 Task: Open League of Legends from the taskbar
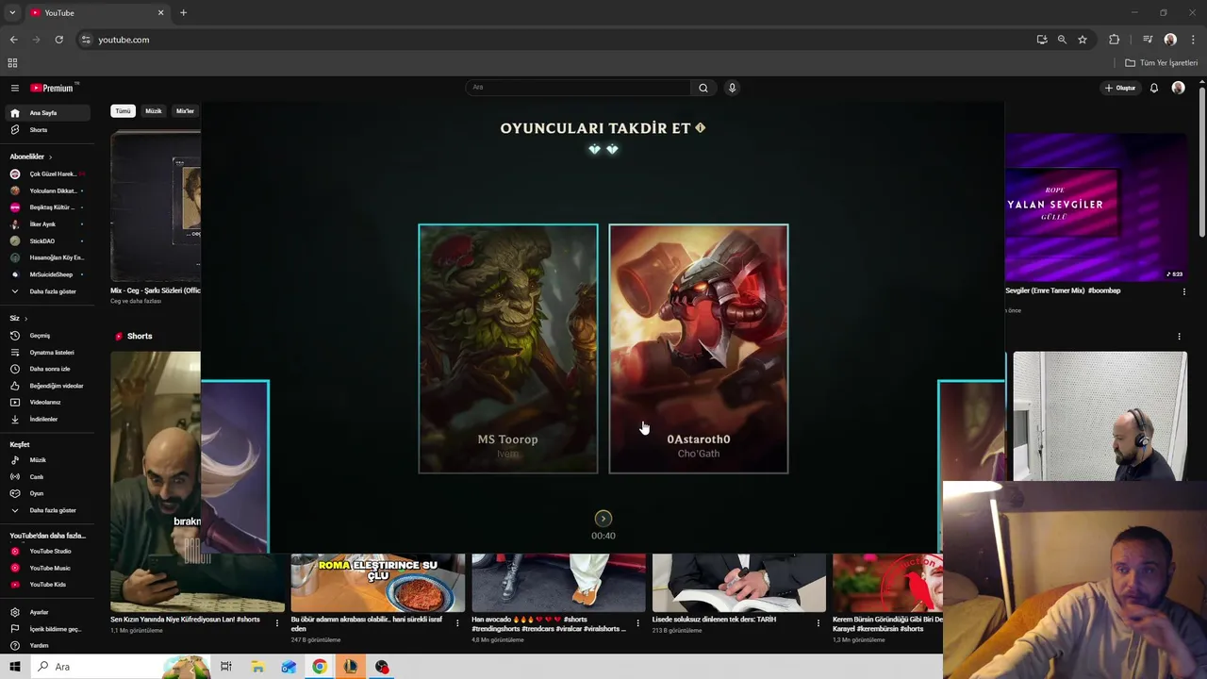point(350,667)
